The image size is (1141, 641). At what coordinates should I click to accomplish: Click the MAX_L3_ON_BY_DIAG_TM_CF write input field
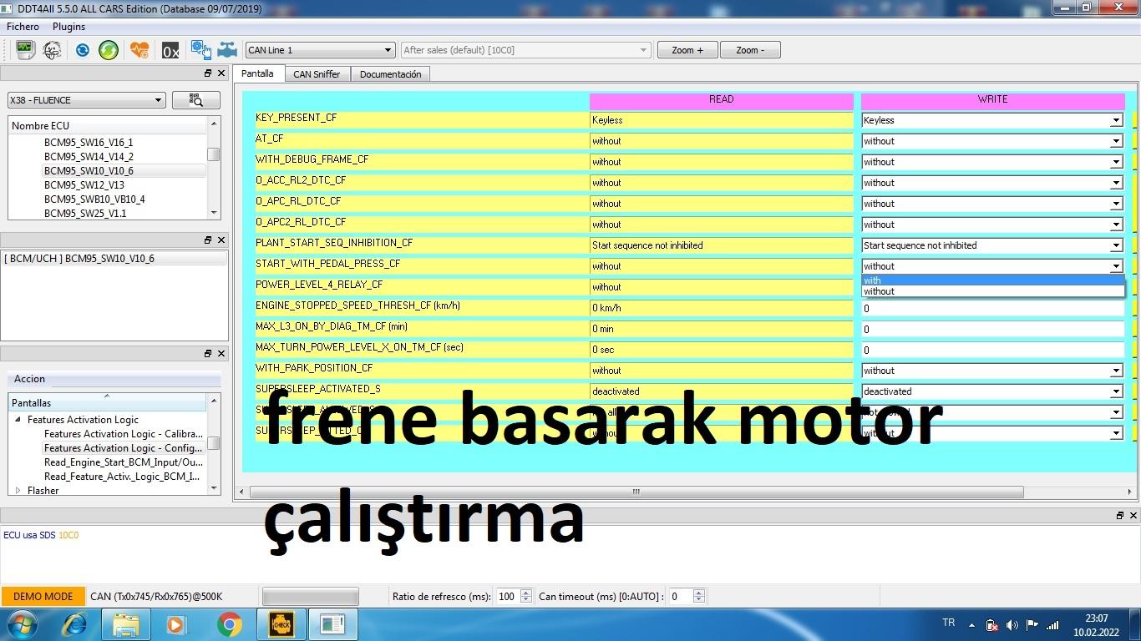coord(992,329)
